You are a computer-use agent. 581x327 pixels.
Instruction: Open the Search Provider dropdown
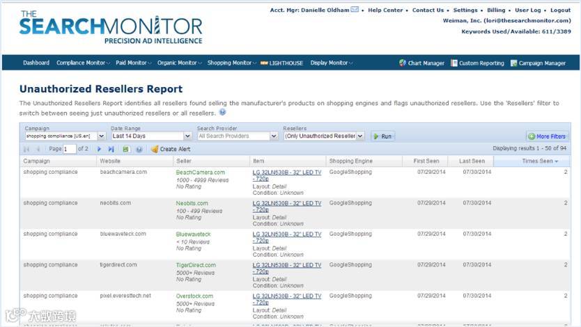[x=274, y=136]
